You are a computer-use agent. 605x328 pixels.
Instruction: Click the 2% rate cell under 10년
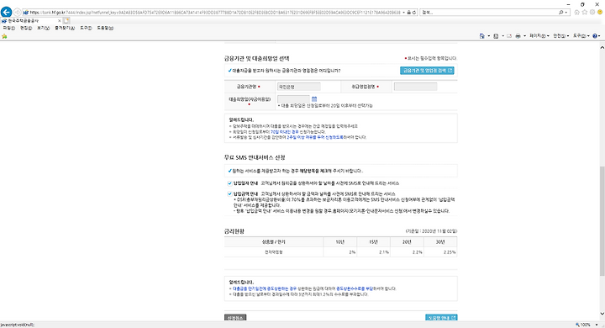[340, 252]
